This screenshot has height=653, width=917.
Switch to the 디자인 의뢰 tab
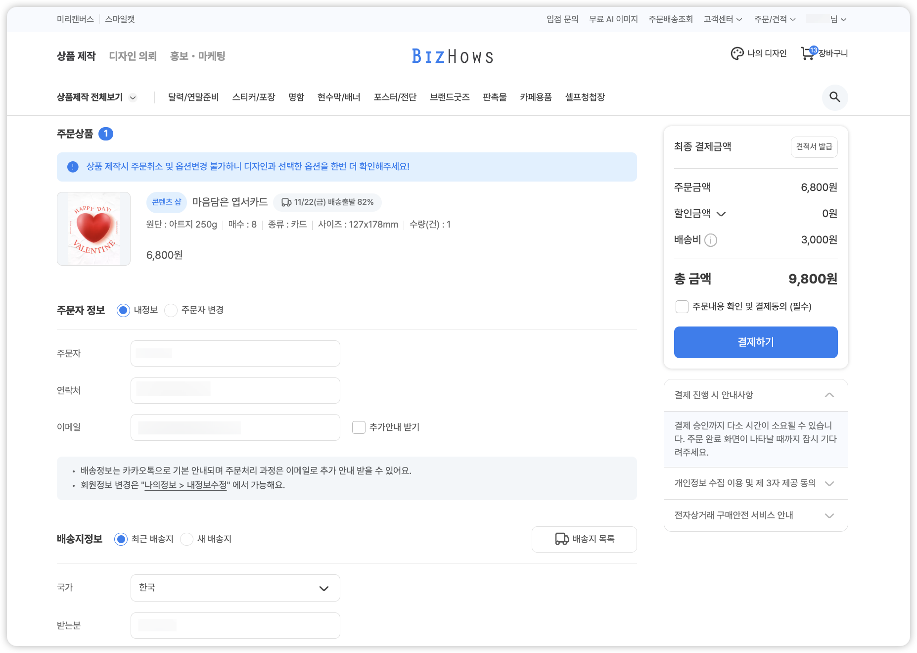(133, 56)
